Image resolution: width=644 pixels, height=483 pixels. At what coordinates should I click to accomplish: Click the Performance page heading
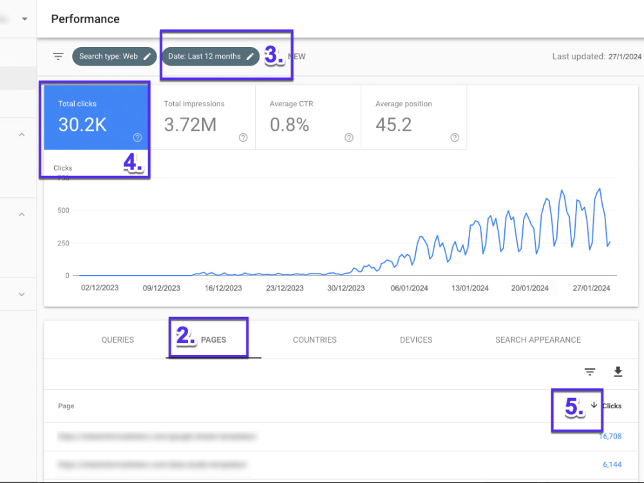click(x=86, y=19)
